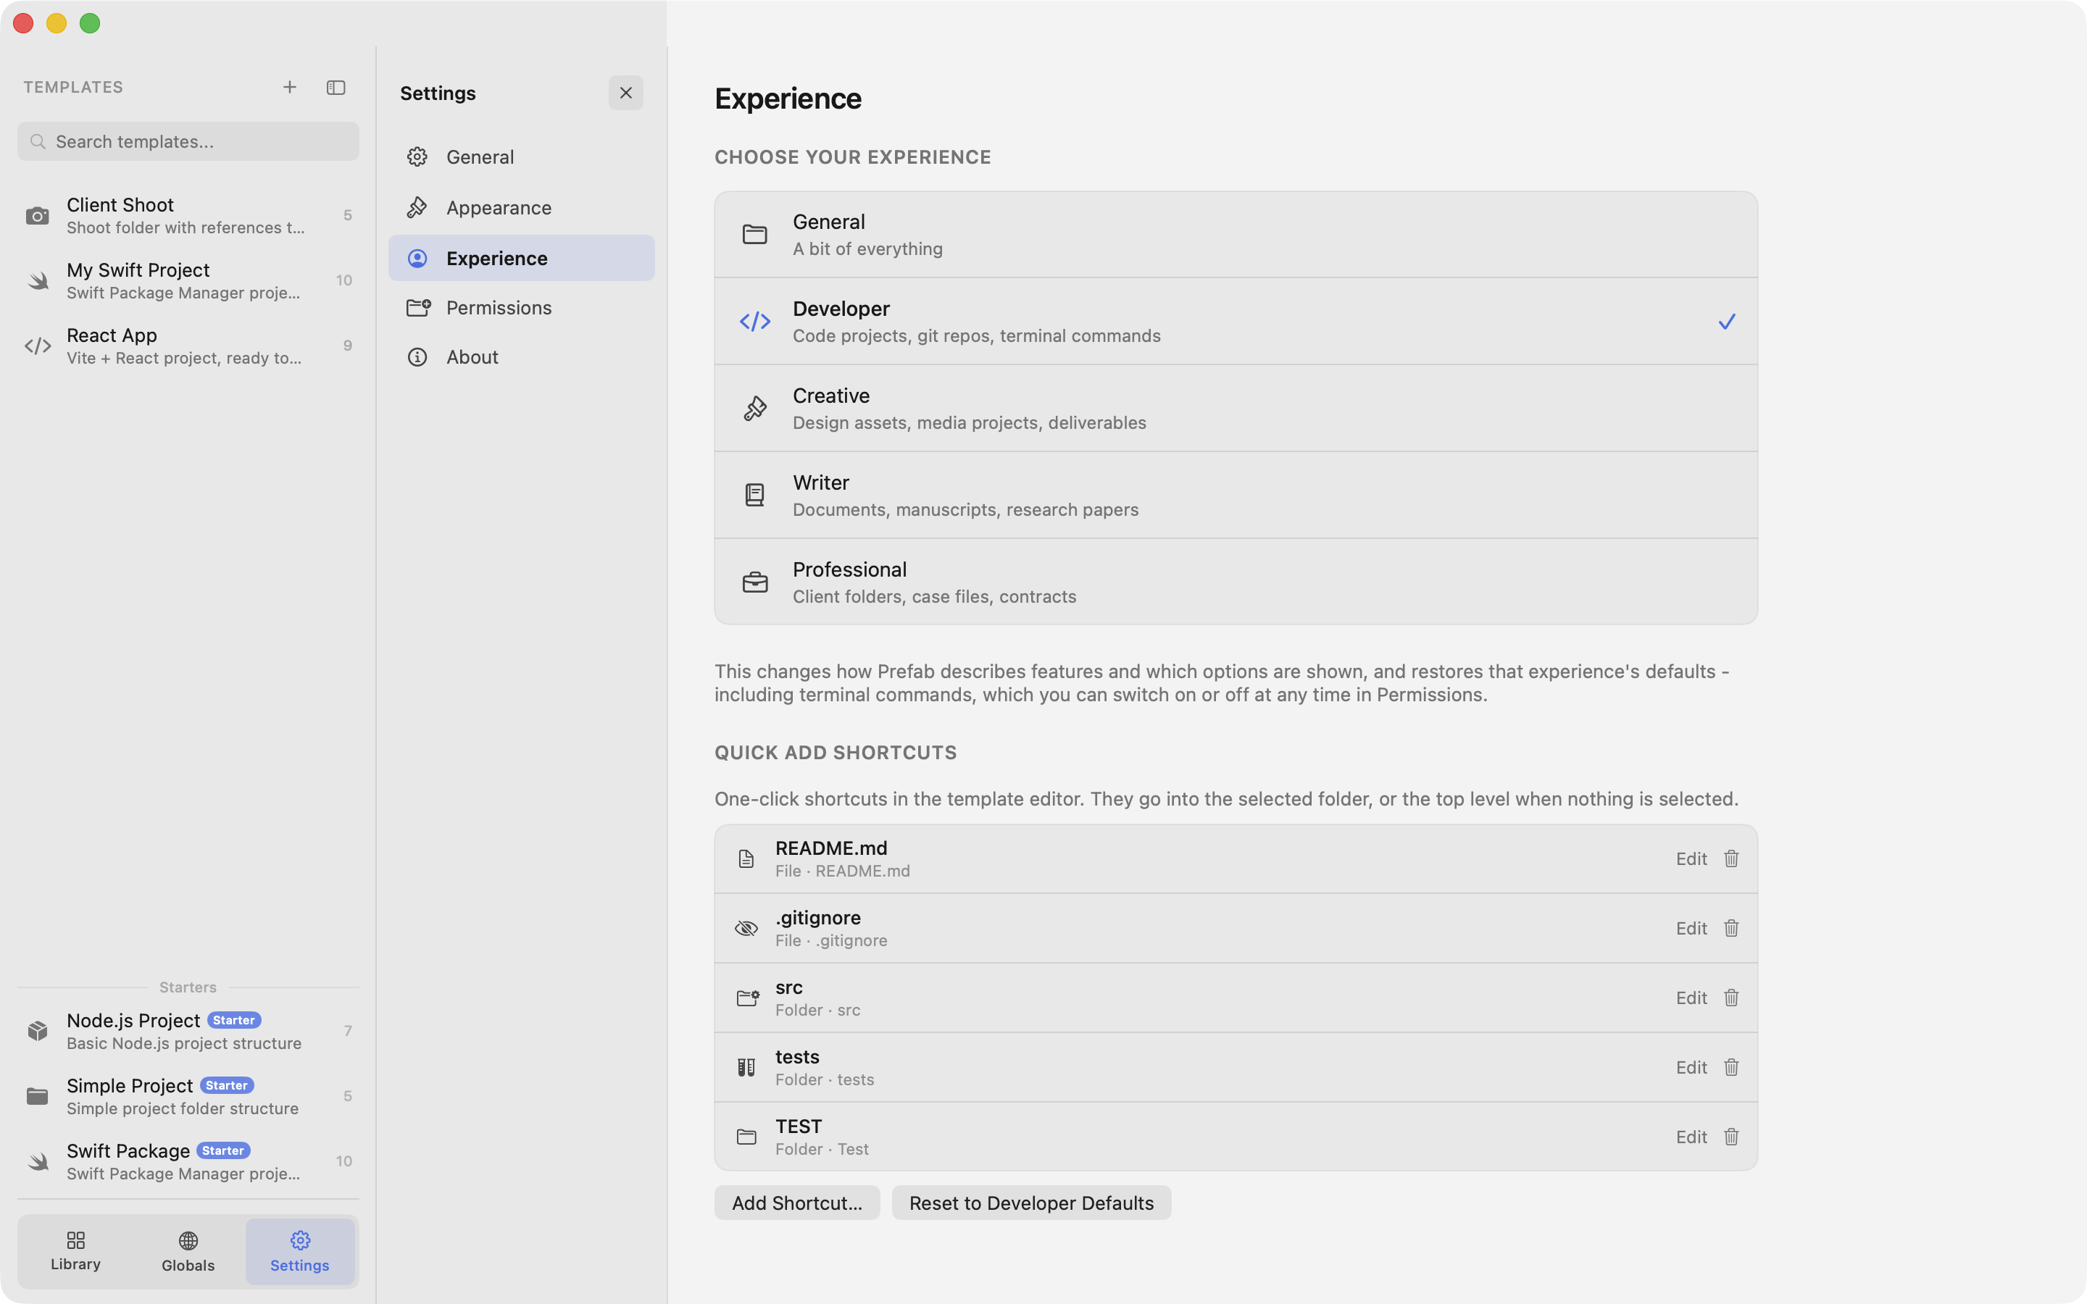The height and width of the screenshot is (1304, 2087).
Task: Open the Node.js Project starter
Action: click(188, 1031)
